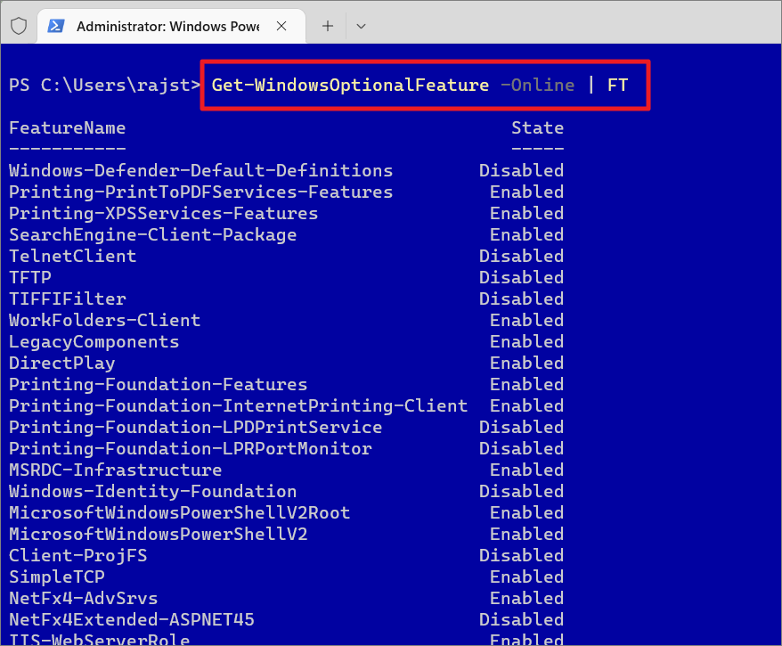
Task: Click the -Online parameter in the command
Action: (x=533, y=85)
